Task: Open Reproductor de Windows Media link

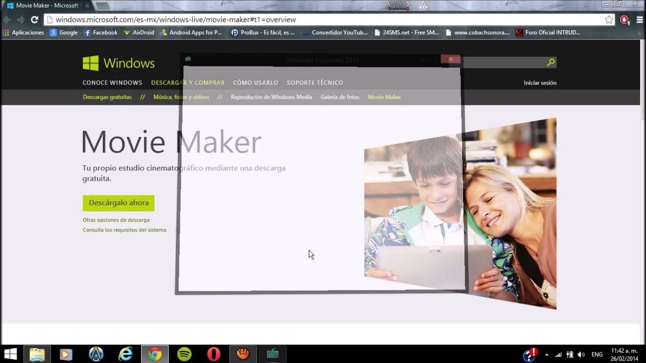Action: click(271, 97)
